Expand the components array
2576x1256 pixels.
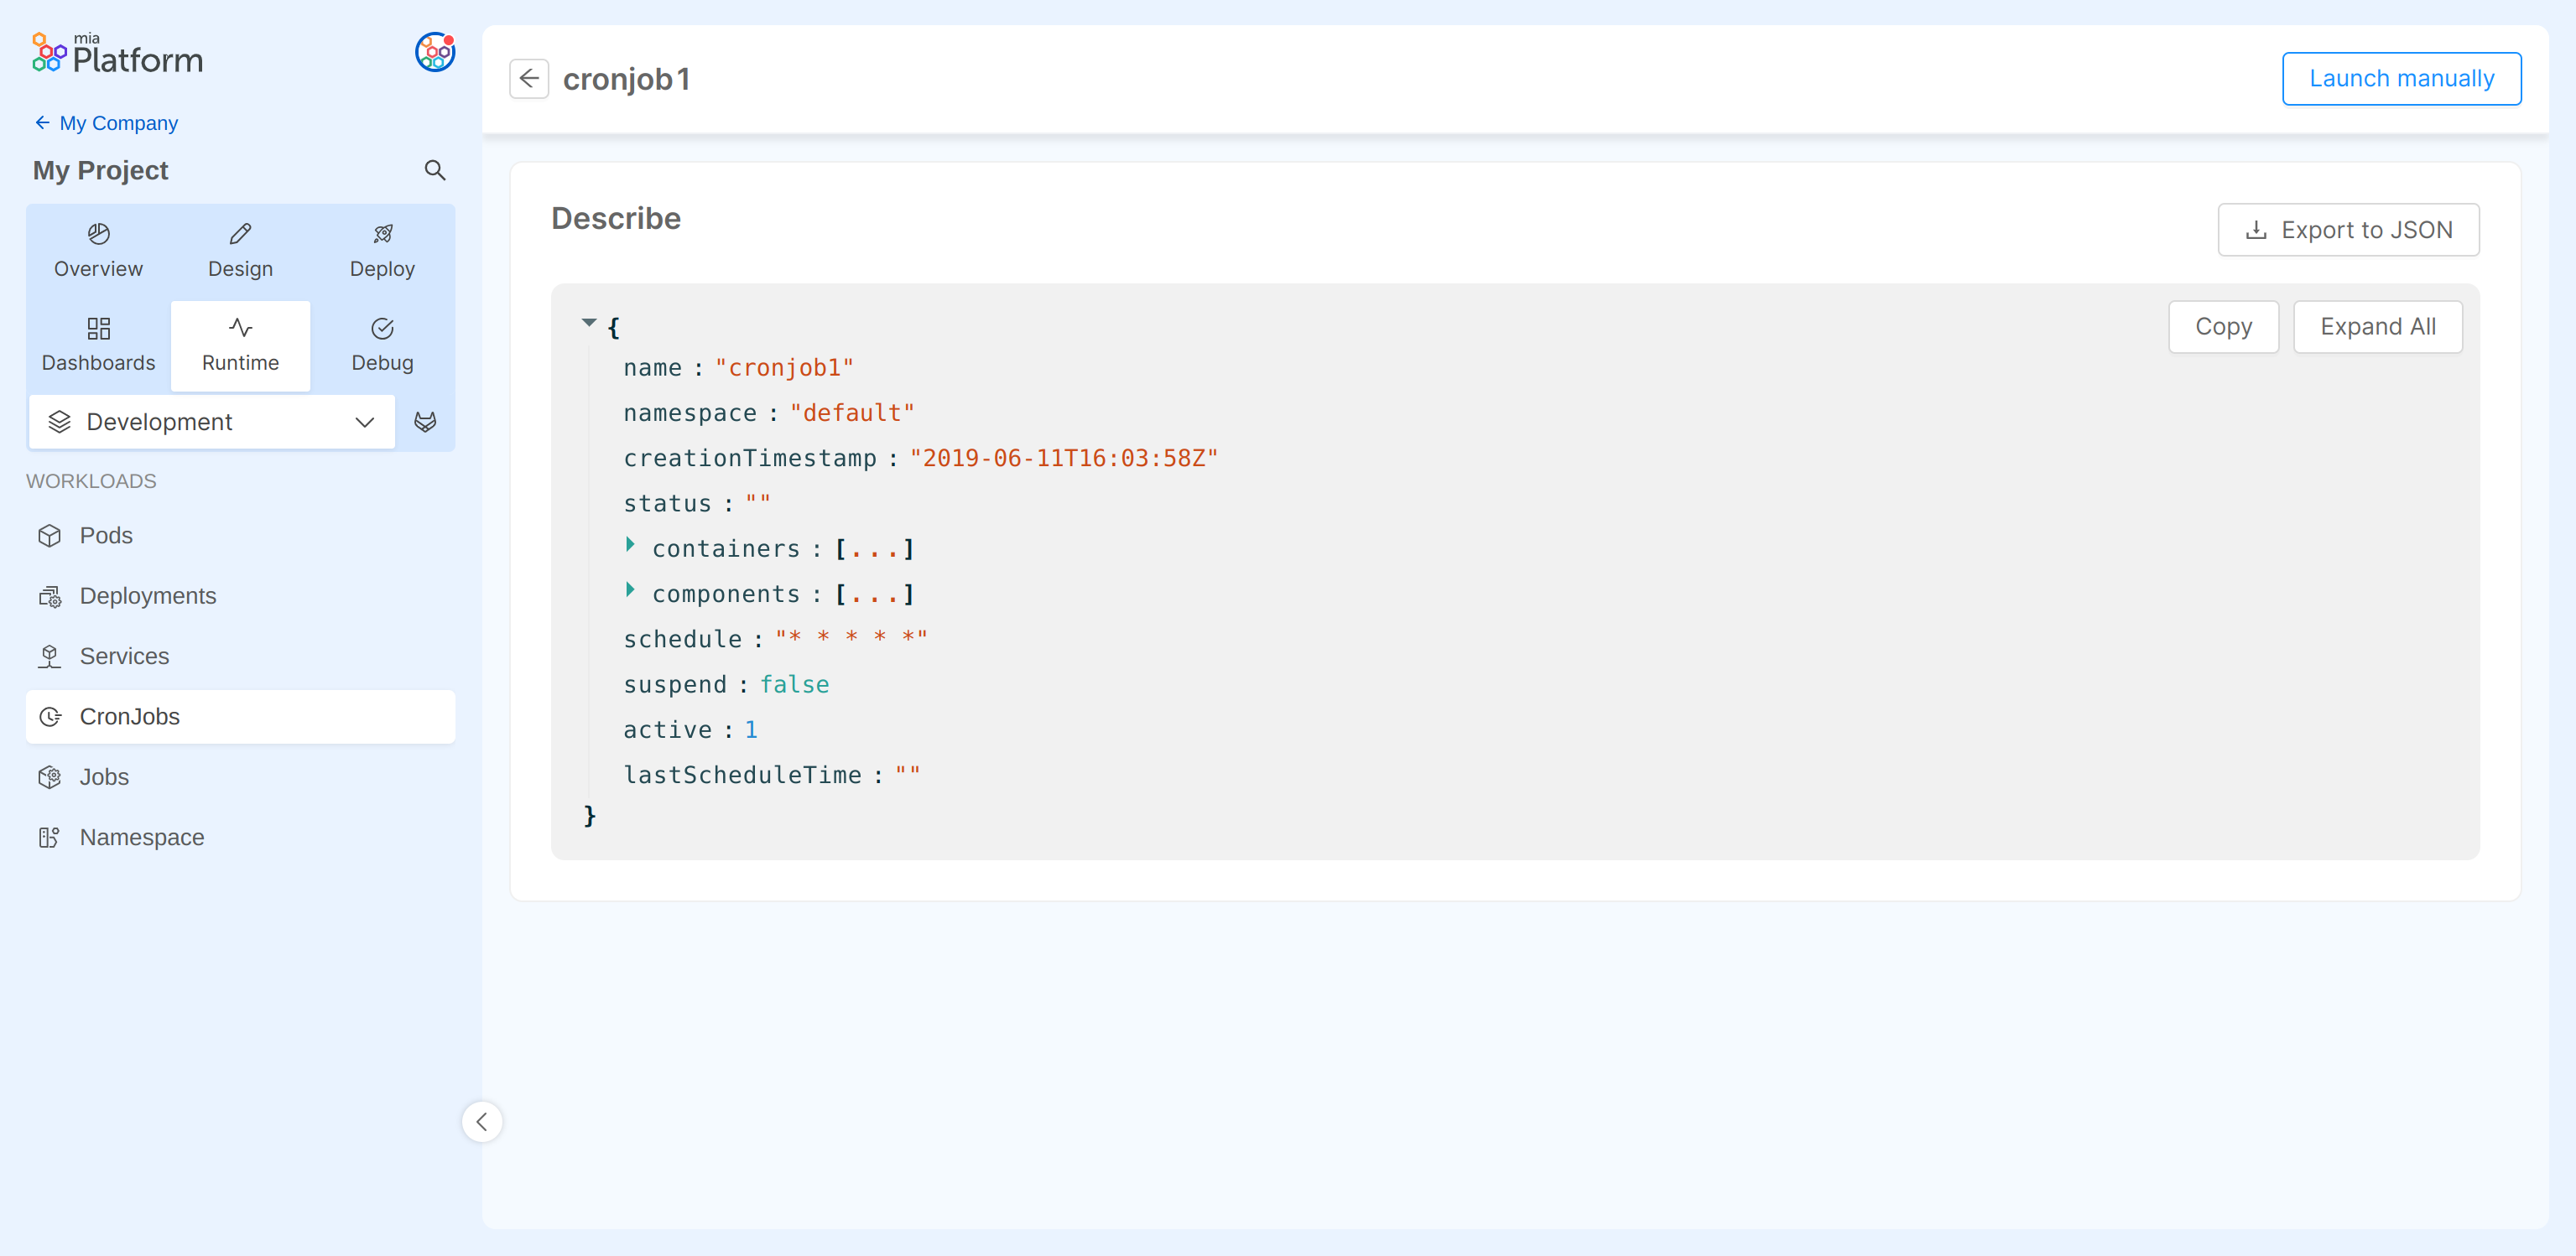pos(630,589)
